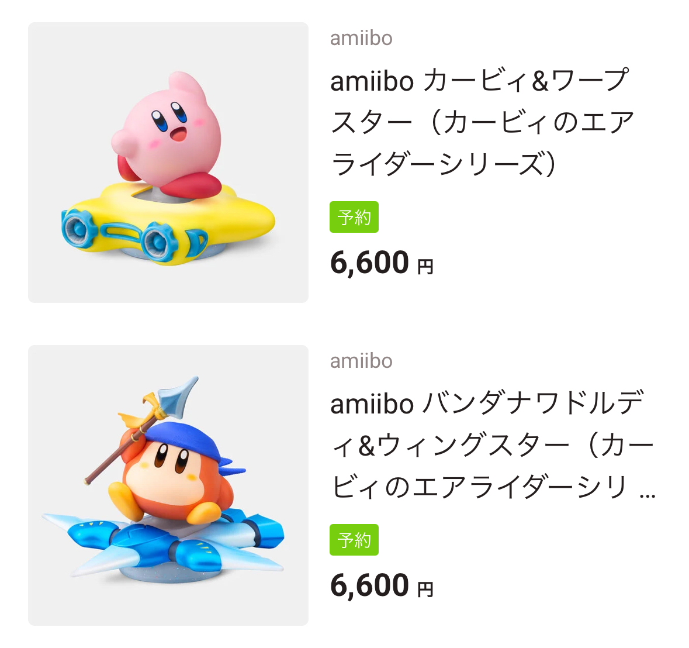689x648 pixels.
Task: Click the amiibo label above Bandana Waddle Dee
Action: pos(361,361)
